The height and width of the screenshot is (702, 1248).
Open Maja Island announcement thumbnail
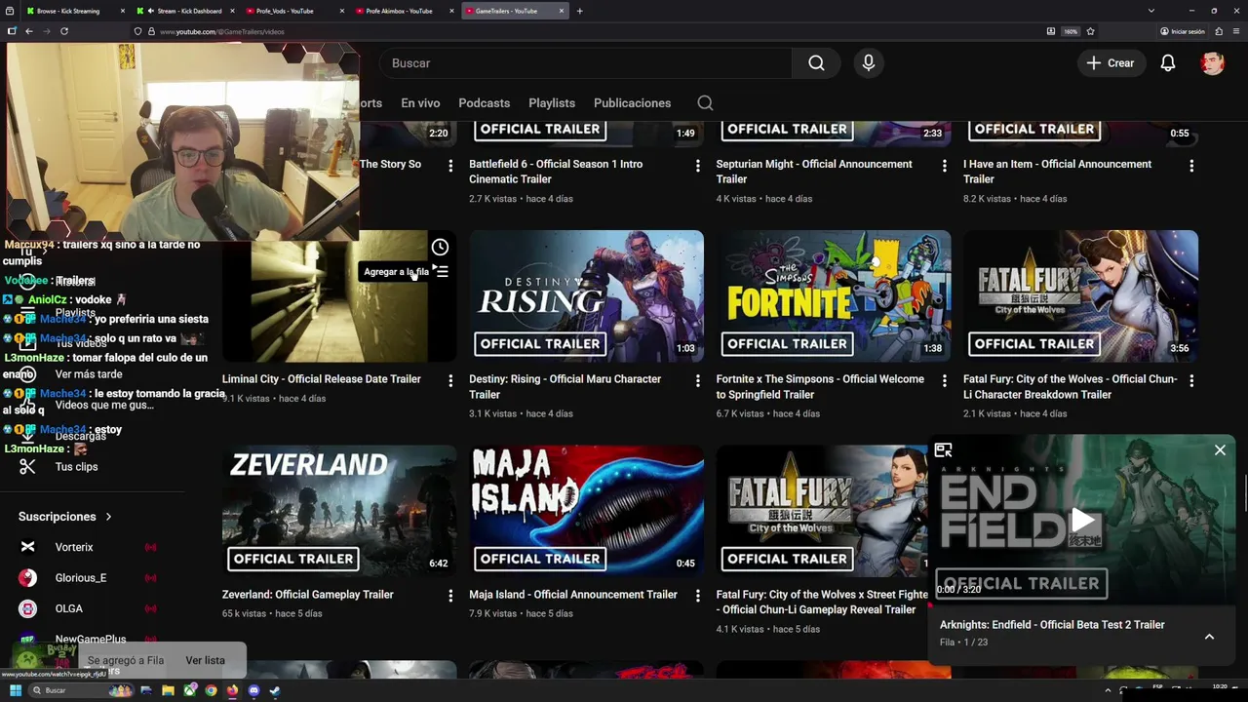(586, 511)
